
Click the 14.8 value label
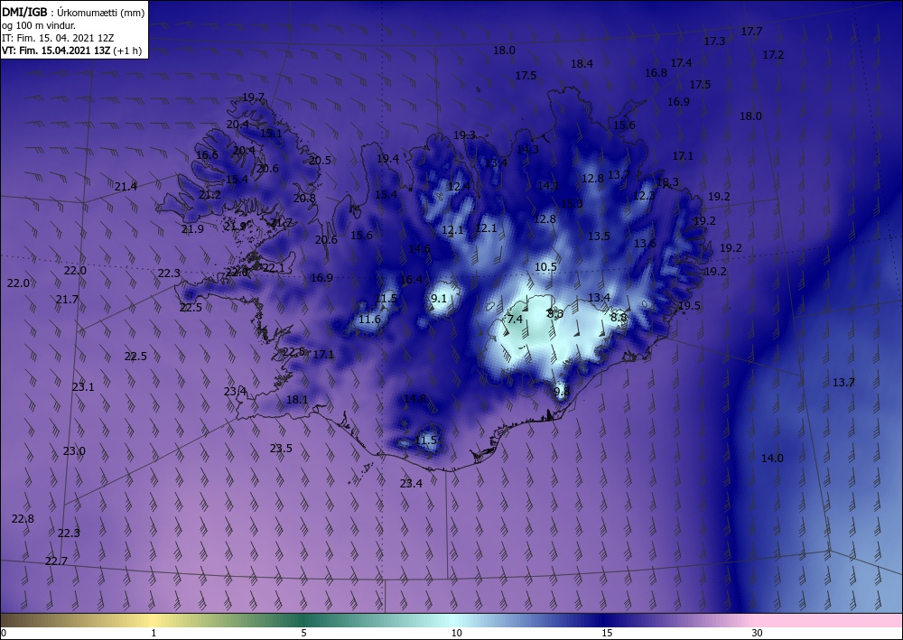click(x=414, y=399)
